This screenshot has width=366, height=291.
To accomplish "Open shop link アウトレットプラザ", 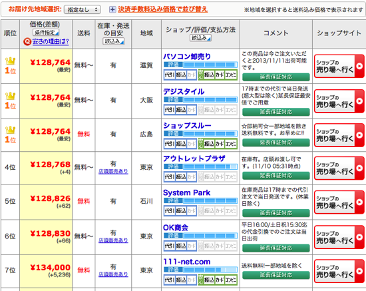I will click(194, 158).
